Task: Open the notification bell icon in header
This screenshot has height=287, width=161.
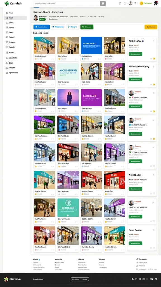Action: (x=125, y=3)
